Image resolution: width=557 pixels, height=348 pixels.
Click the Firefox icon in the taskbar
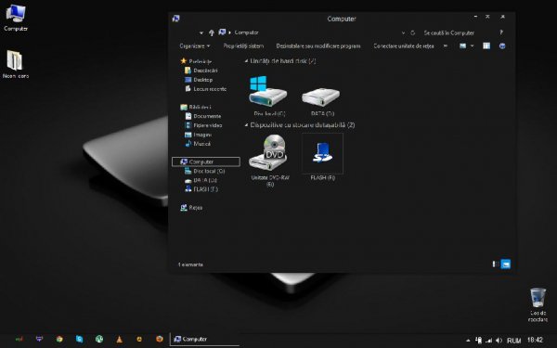(160, 339)
